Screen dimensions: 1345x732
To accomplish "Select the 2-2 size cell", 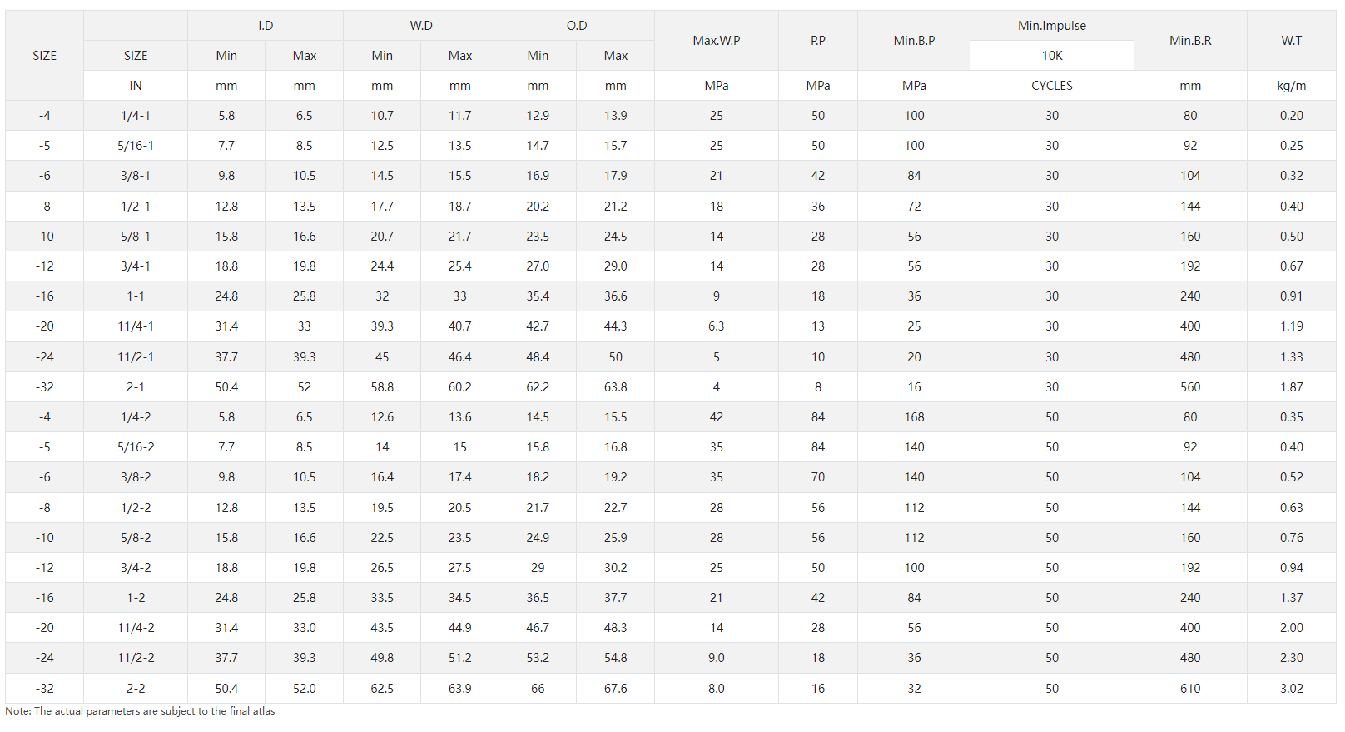I will click(136, 689).
